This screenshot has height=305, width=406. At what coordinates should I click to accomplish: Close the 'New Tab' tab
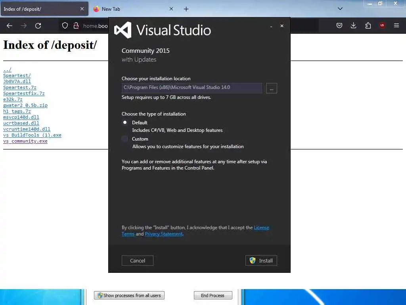point(171,9)
